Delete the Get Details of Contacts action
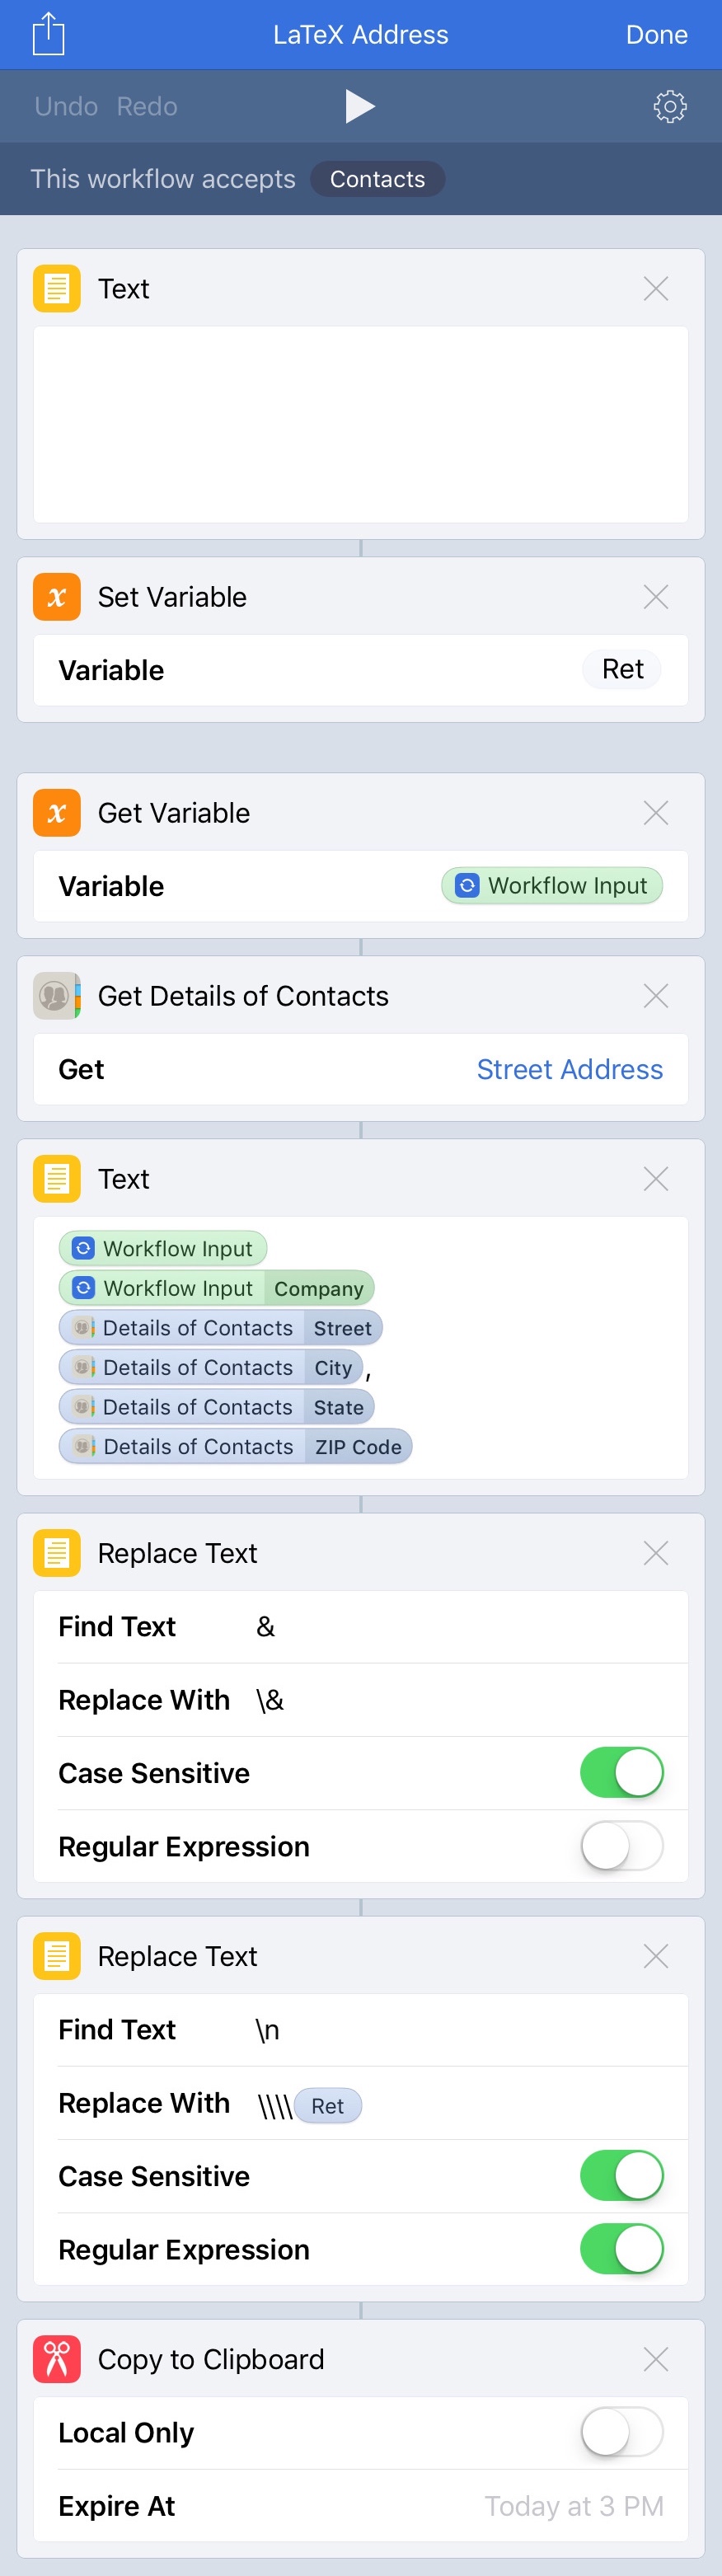 pyautogui.click(x=656, y=996)
